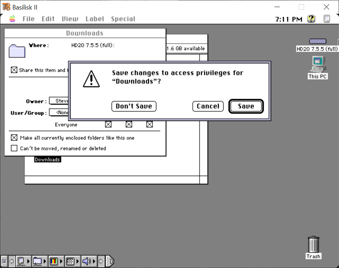Click Control Strip monitor color depth module
Screen dimensions: 339x268
pos(54,261)
